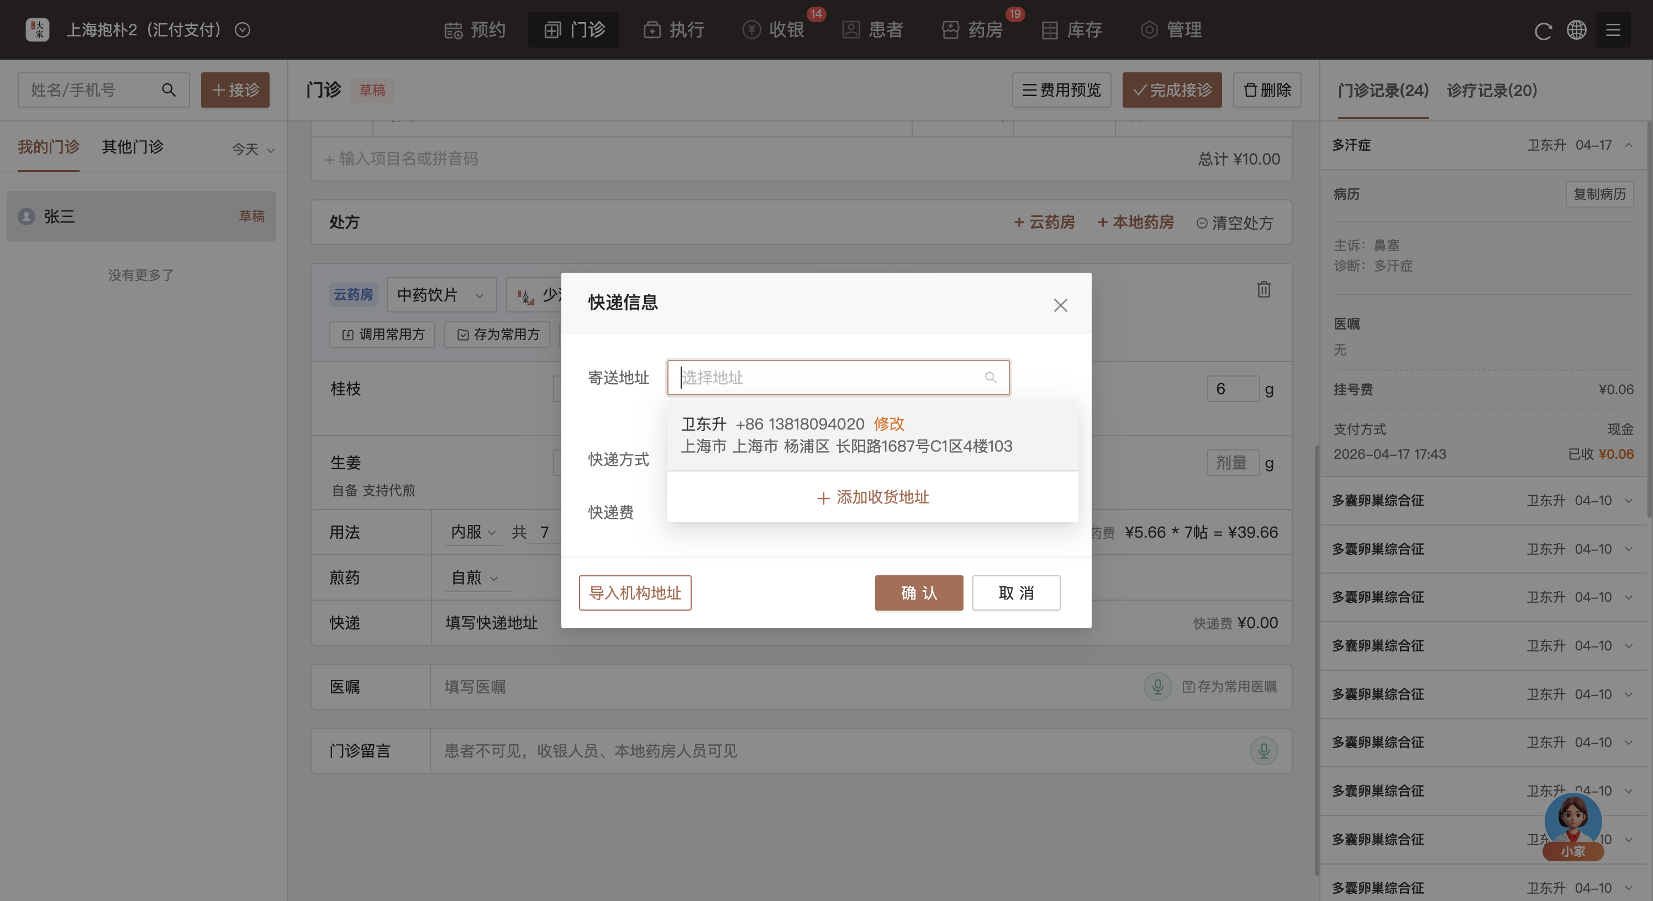Click microphone icon in 医嘱 row
The height and width of the screenshot is (901, 1653).
[1157, 687]
